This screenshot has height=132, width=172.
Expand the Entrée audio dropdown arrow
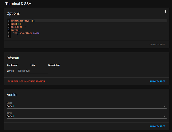tap(165, 106)
